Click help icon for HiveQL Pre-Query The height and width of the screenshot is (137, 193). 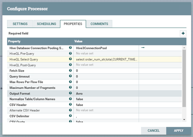(x=70, y=54)
